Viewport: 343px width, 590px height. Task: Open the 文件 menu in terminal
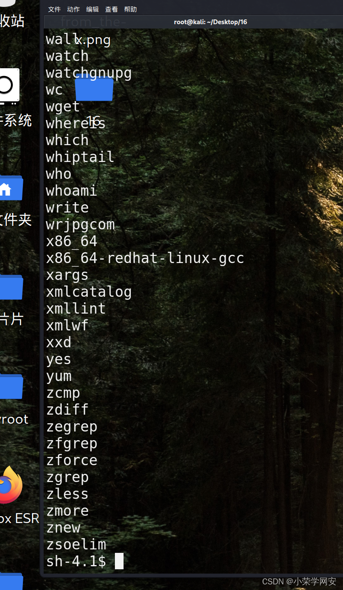[x=54, y=9]
